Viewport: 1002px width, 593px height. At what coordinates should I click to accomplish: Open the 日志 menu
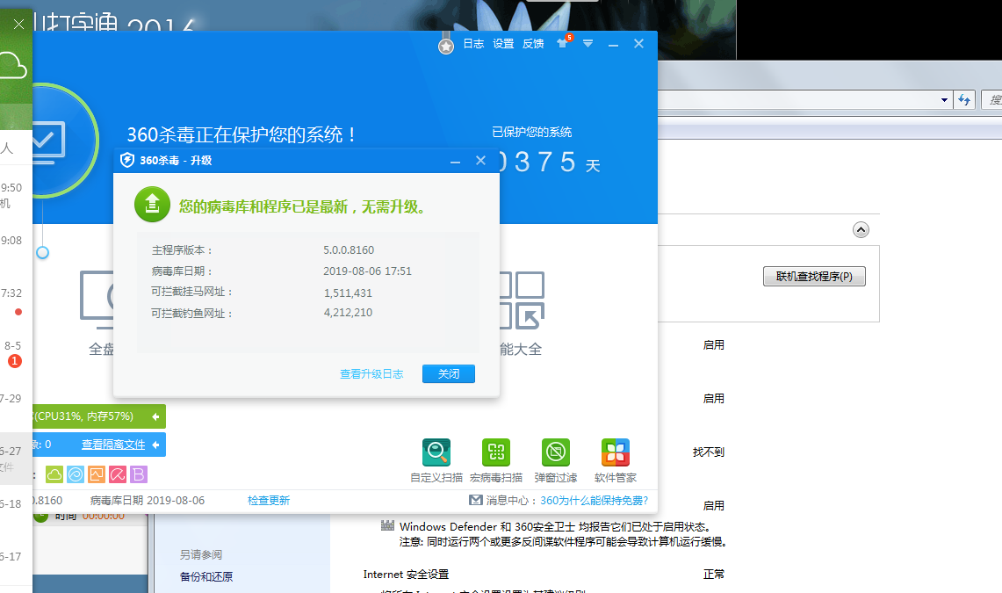pyautogui.click(x=474, y=43)
